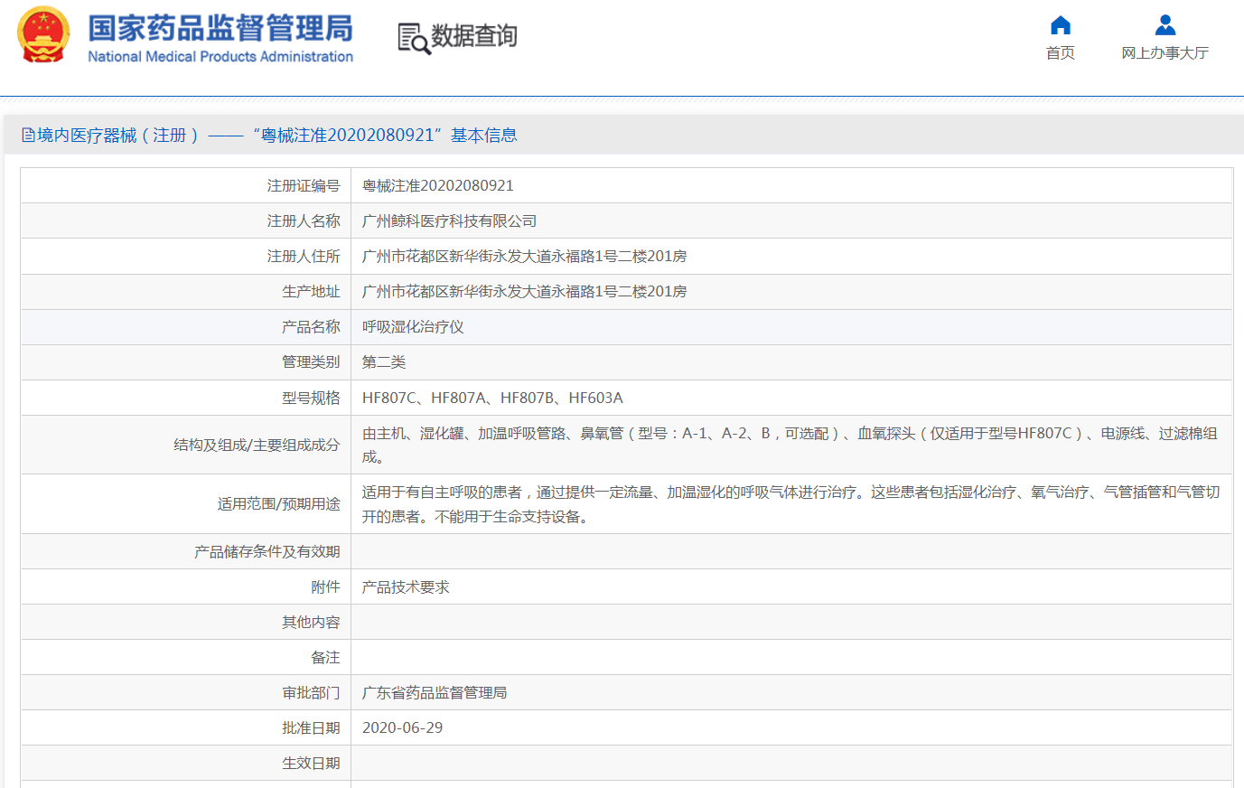Image resolution: width=1244 pixels, height=788 pixels.
Task: Select the text starting 由主机、湿化罐
Action: click(x=790, y=446)
